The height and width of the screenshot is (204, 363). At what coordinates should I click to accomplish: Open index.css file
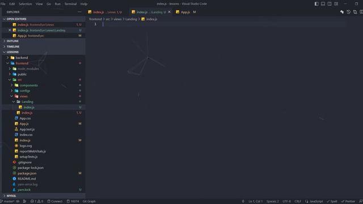[44, 135]
